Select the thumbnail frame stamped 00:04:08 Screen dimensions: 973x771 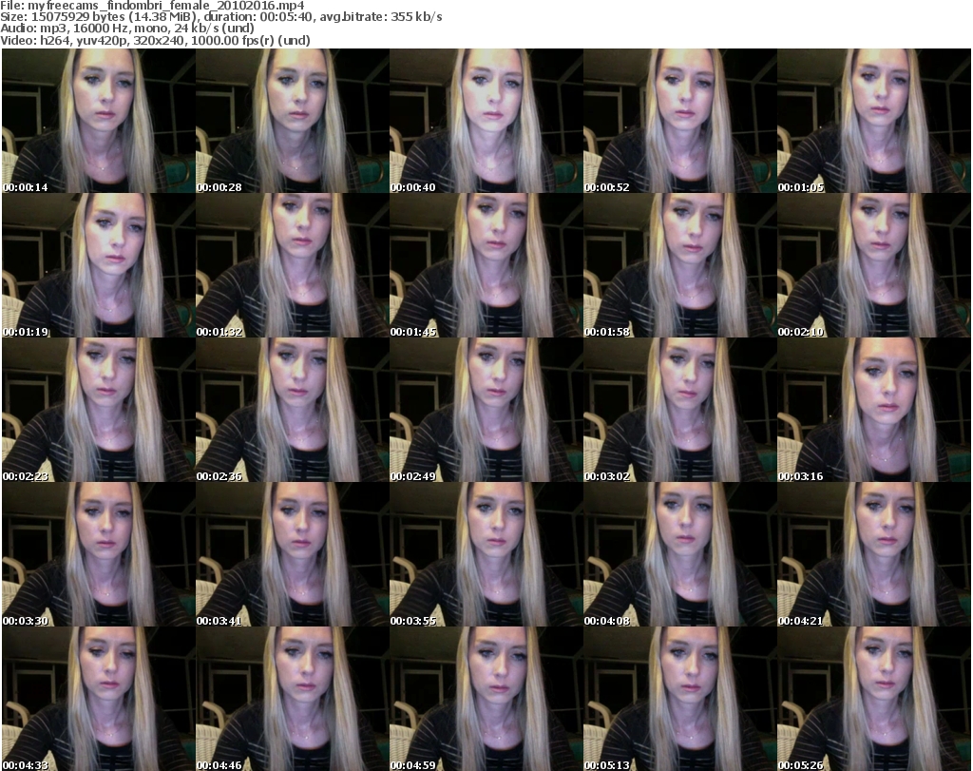(x=679, y=554)
